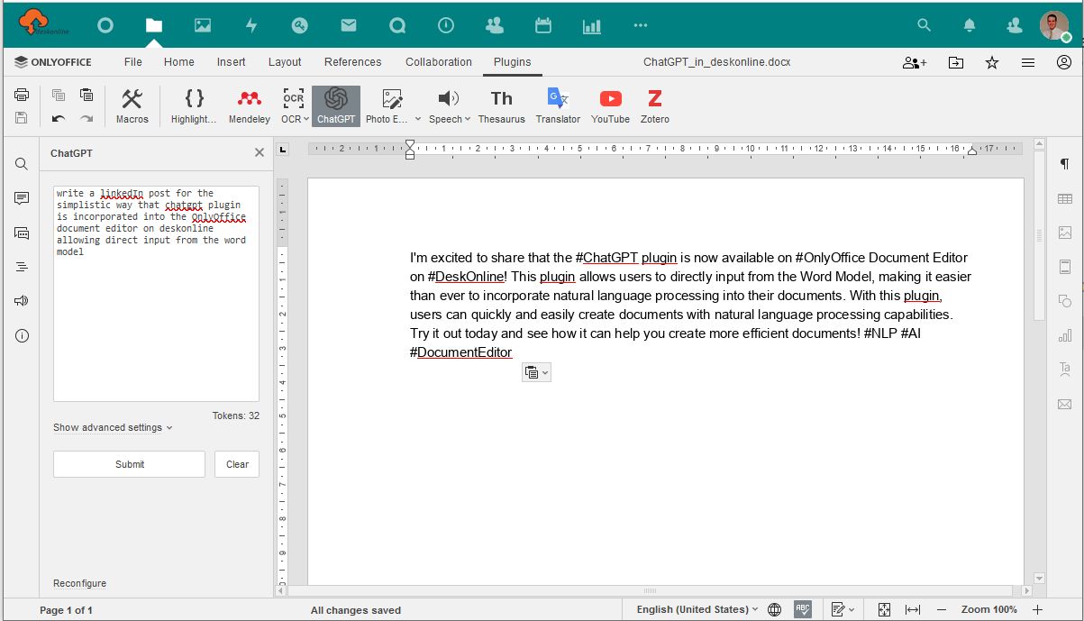Switch to the Collaboration tab
The height and width of the screenshot is (621, 1084).
[x=438, y=62]
